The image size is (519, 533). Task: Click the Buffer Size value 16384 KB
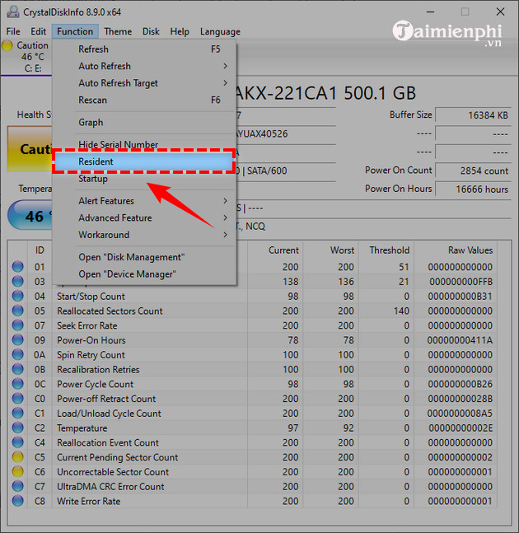(473, 115)
